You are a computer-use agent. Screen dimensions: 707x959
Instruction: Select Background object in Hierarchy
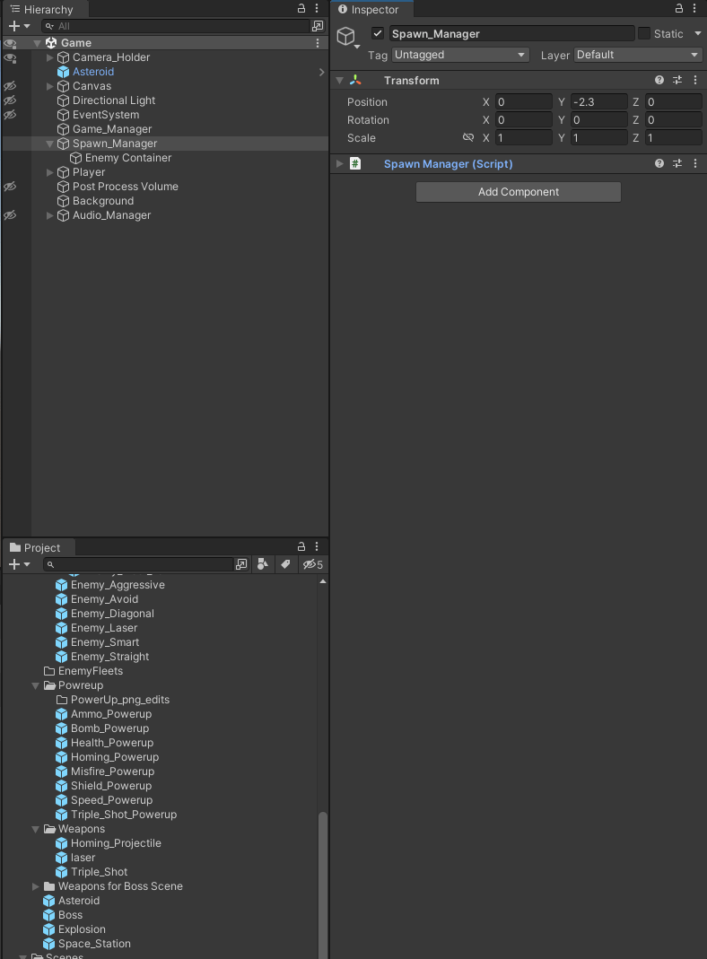[x=103, y=201]
